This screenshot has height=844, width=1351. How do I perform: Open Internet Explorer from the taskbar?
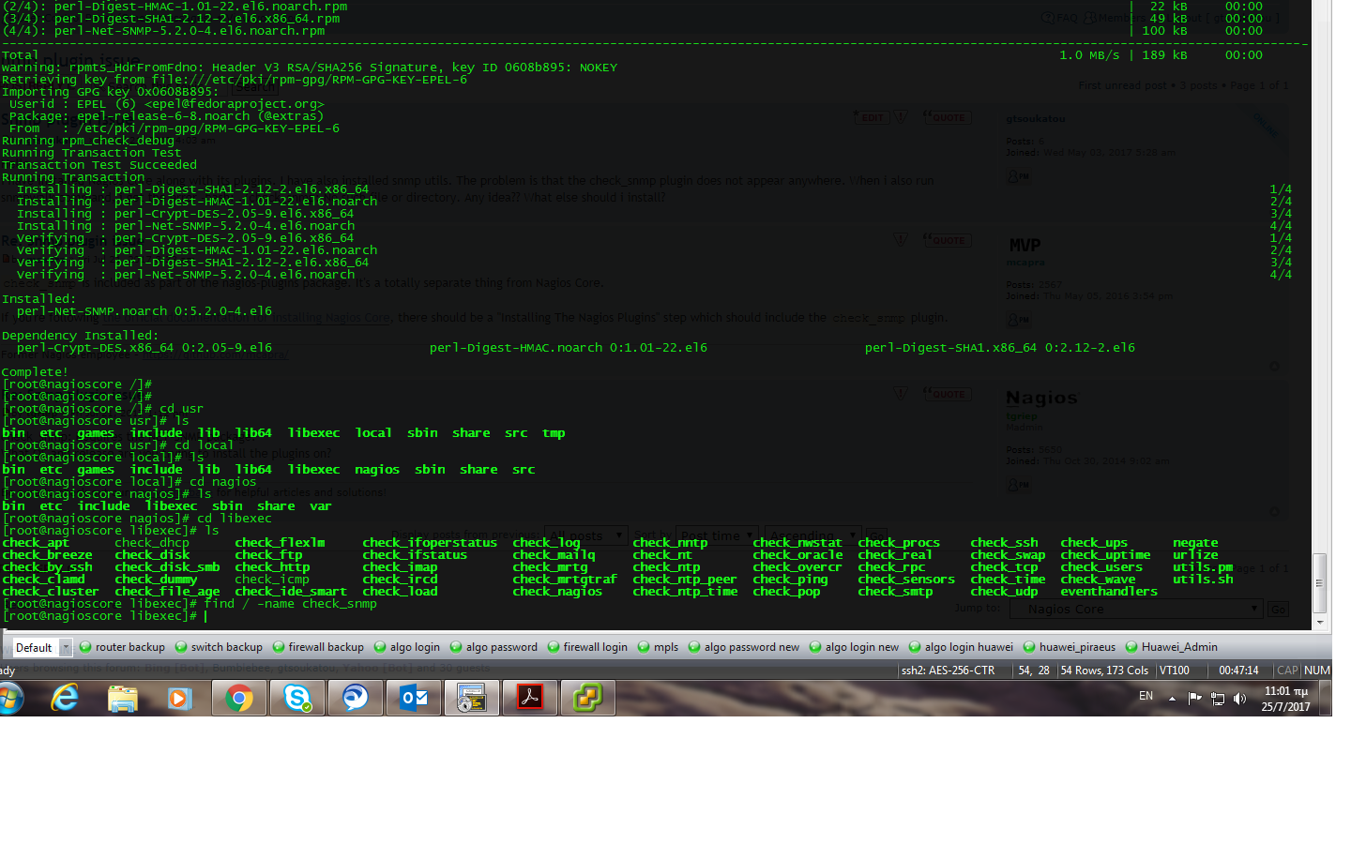64,698
